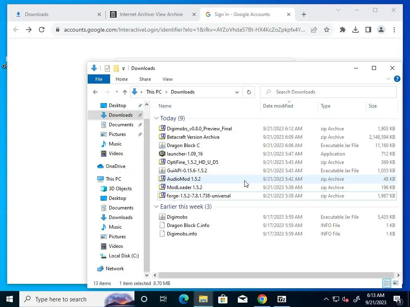Open the Share ribbon tab

145,79
